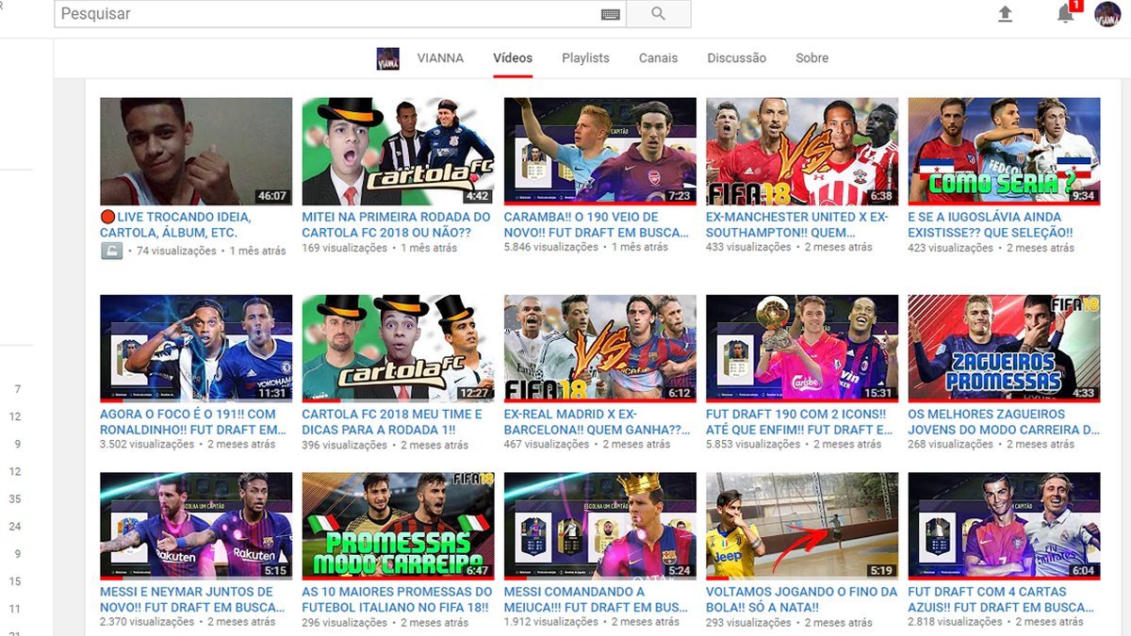Click title EX-REAL MADRID X EX-BARCELONA
1131x636 pixels.
pos(598,421)
